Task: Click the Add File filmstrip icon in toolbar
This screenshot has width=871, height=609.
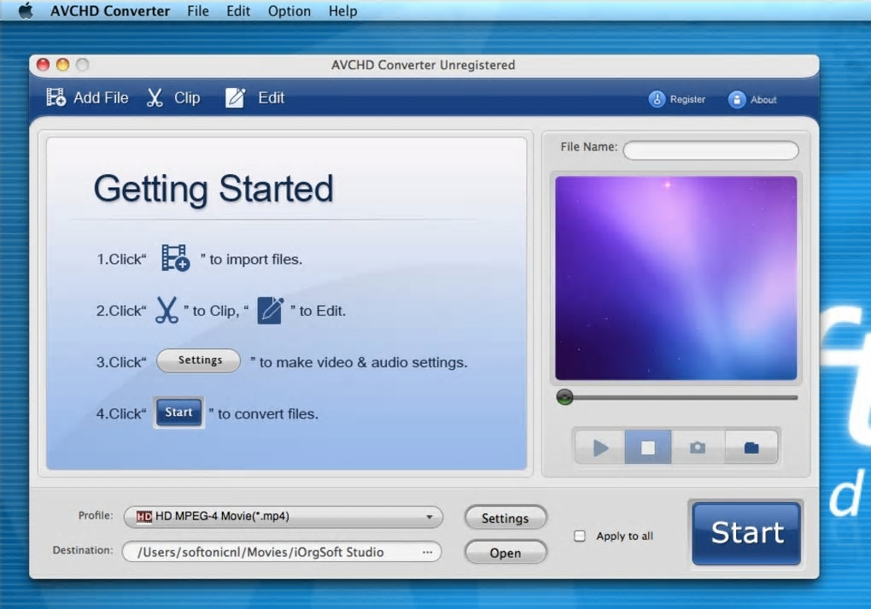Action: (x=56, y=97)
